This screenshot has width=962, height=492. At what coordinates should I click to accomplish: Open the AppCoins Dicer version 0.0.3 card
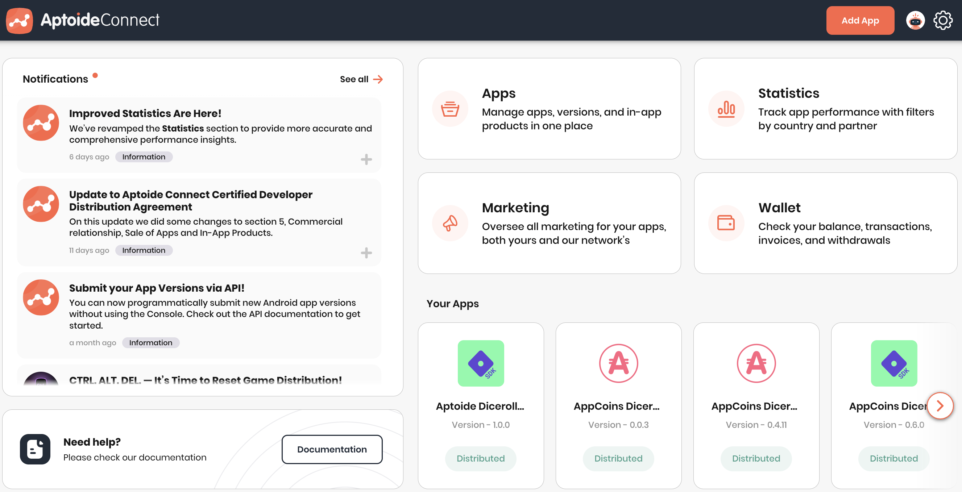[618, 406]
